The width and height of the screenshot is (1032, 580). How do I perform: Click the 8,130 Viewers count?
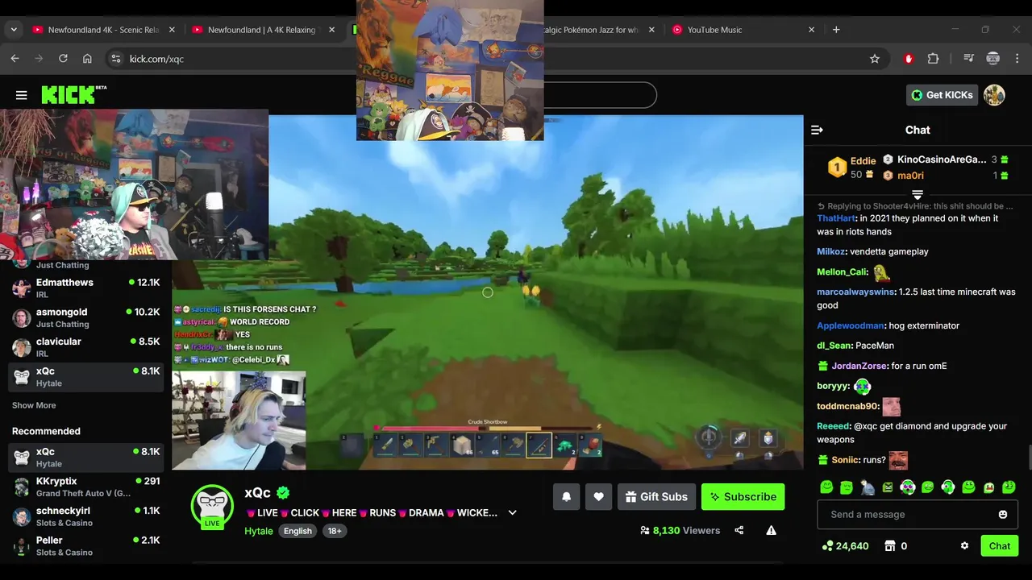(680, 530)
